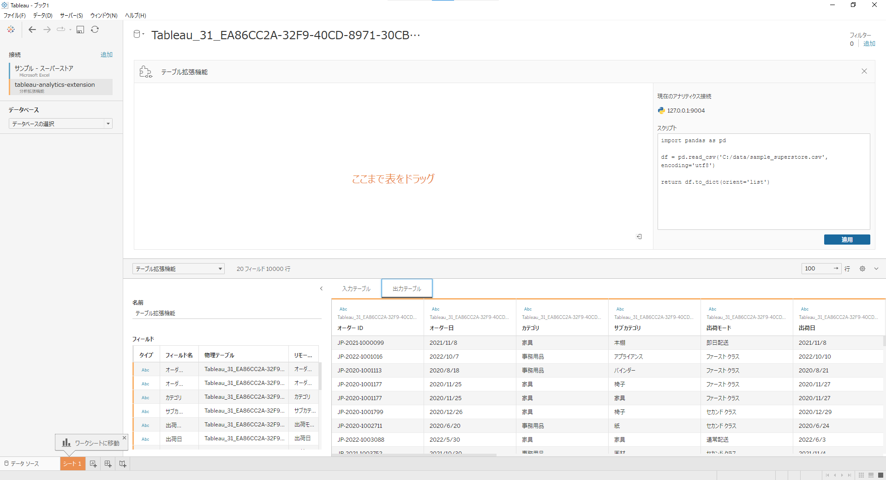This screenshot has height=480, width=886.
Task: Click the save icon in toolbar
Action: pos(80,30)
